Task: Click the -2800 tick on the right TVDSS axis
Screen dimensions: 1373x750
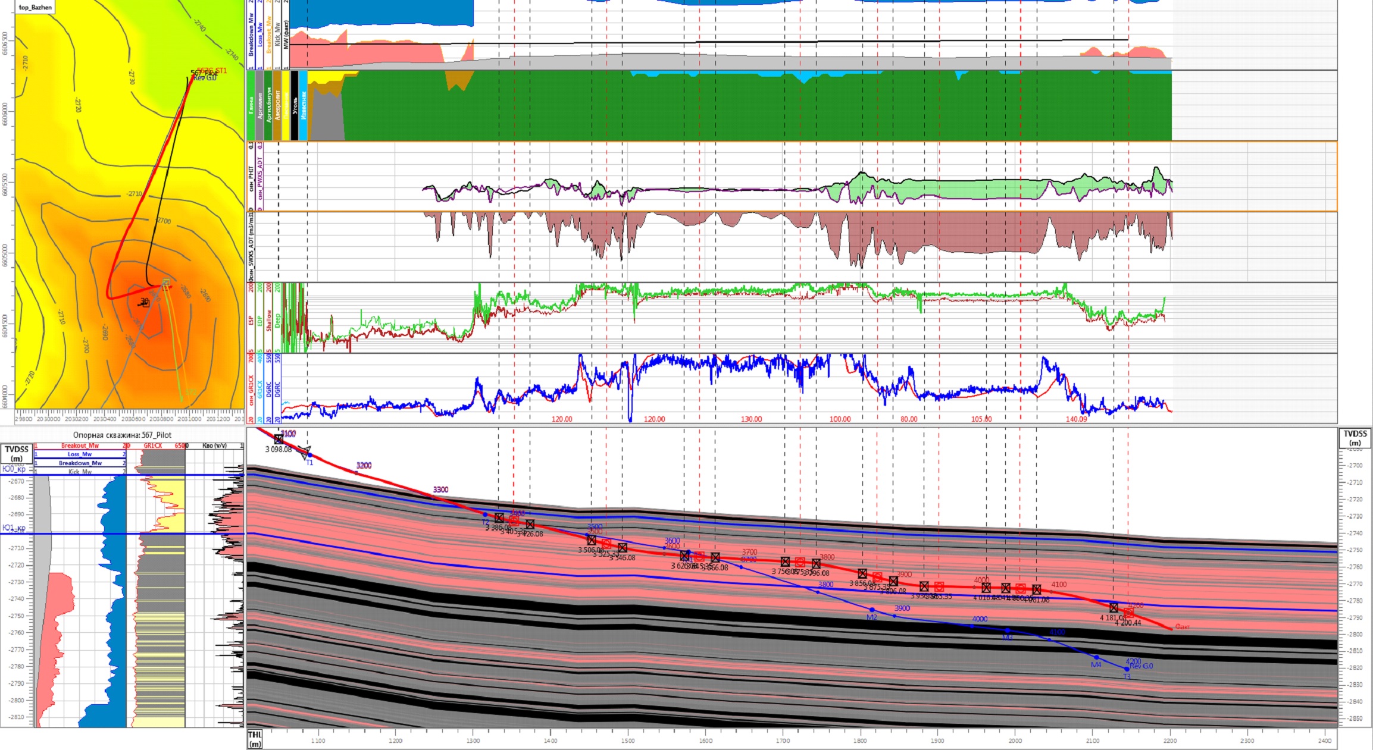Action: point(1355,634)
